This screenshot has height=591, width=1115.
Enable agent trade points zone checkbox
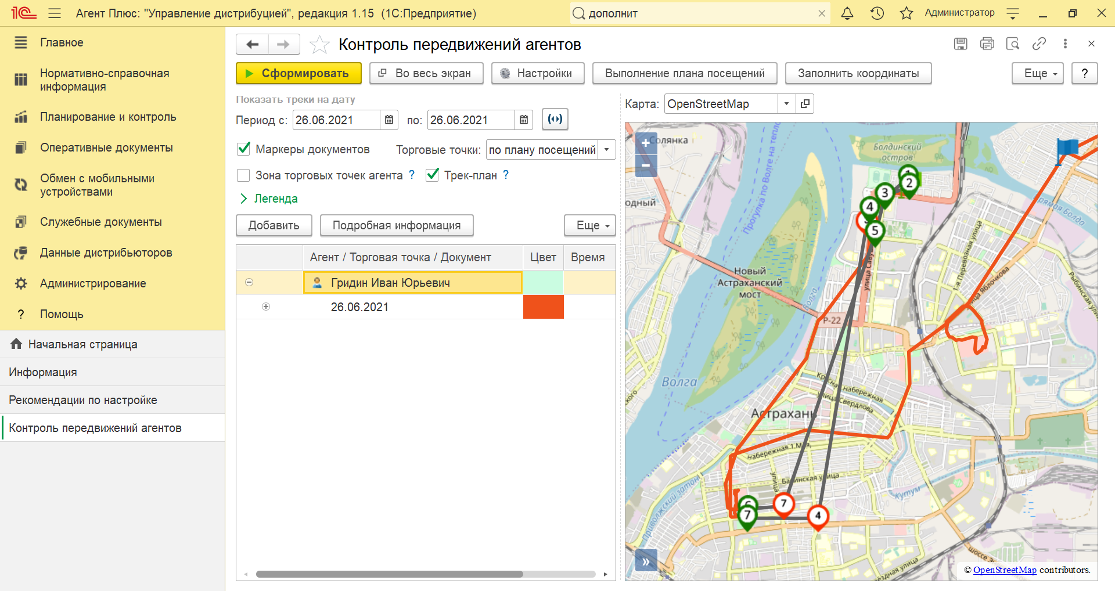point(244,175)
